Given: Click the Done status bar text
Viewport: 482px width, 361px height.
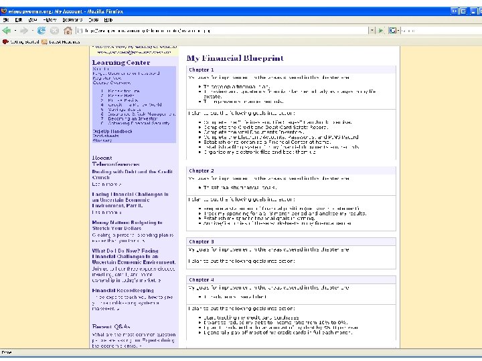Looking at the screenshot, I should [x=6, y=352].
